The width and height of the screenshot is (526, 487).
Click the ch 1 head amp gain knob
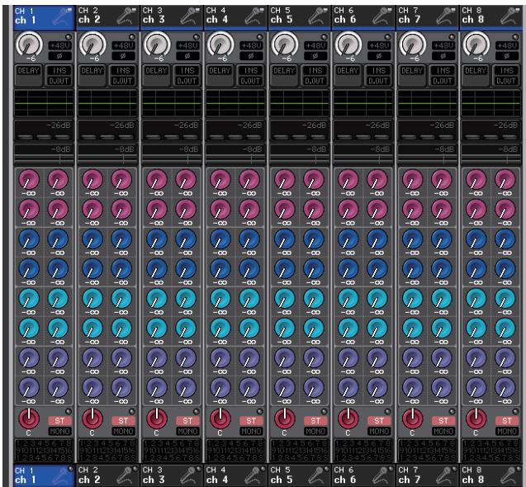click(x=29, y=45)
